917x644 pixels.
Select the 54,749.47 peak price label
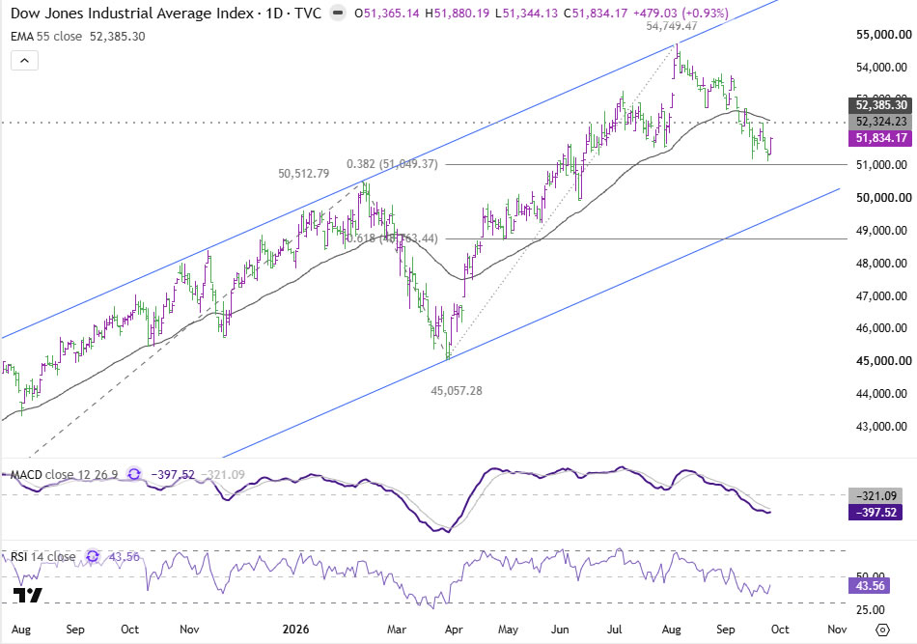point(672,26)
